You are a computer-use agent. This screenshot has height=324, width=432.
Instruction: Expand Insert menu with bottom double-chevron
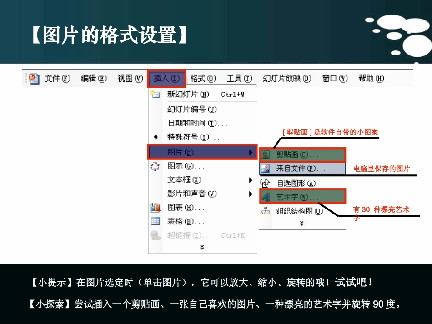(x=202, y=247)
